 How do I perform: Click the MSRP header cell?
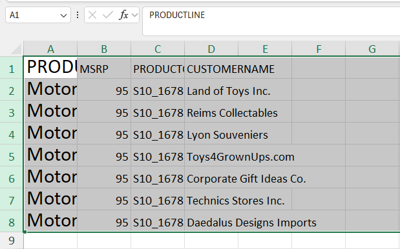coord(104,68)
